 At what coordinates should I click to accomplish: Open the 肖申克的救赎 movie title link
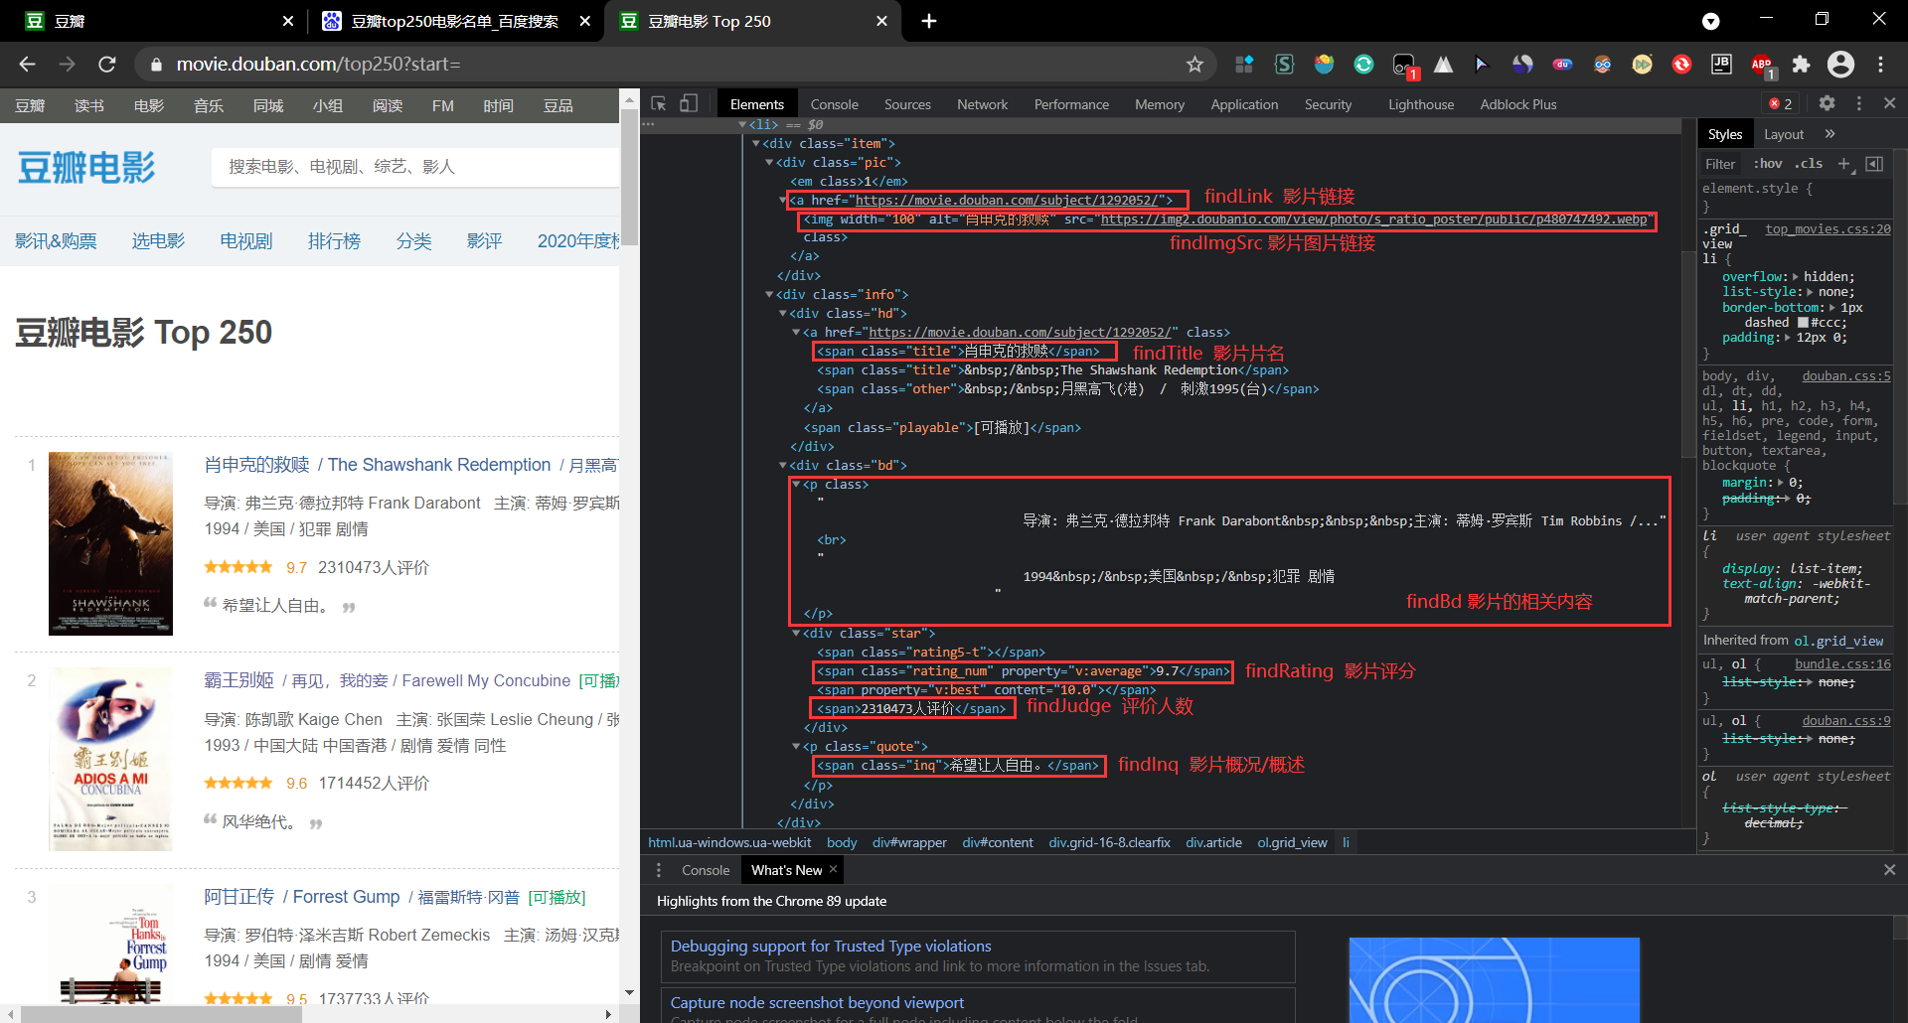click(x=257, y=465)
